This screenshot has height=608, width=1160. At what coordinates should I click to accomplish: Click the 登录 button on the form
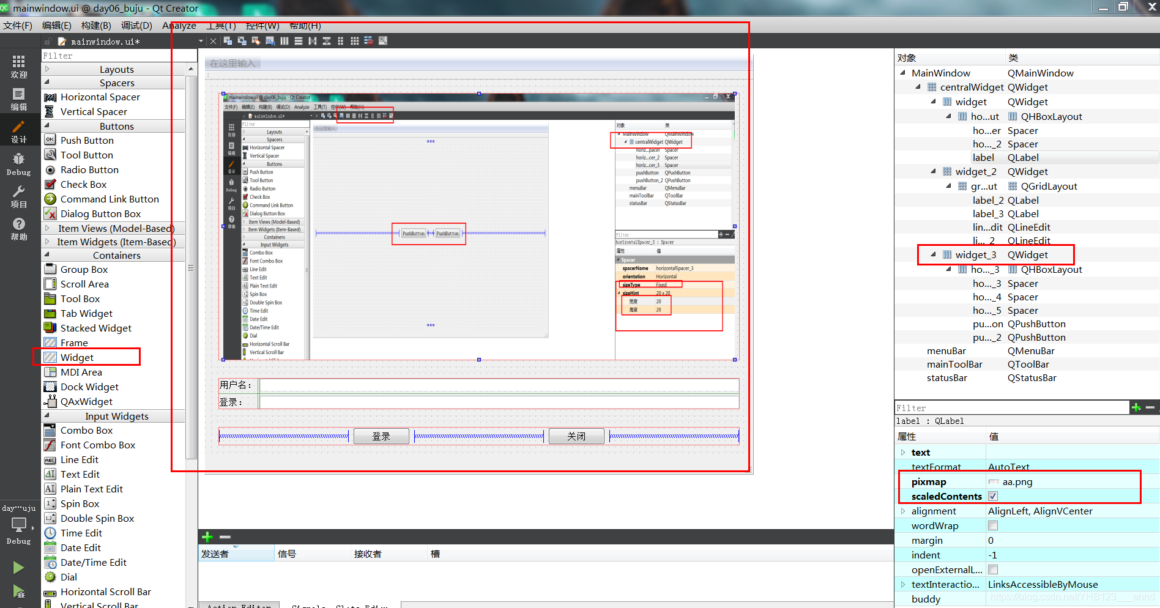tap(382, 436)
